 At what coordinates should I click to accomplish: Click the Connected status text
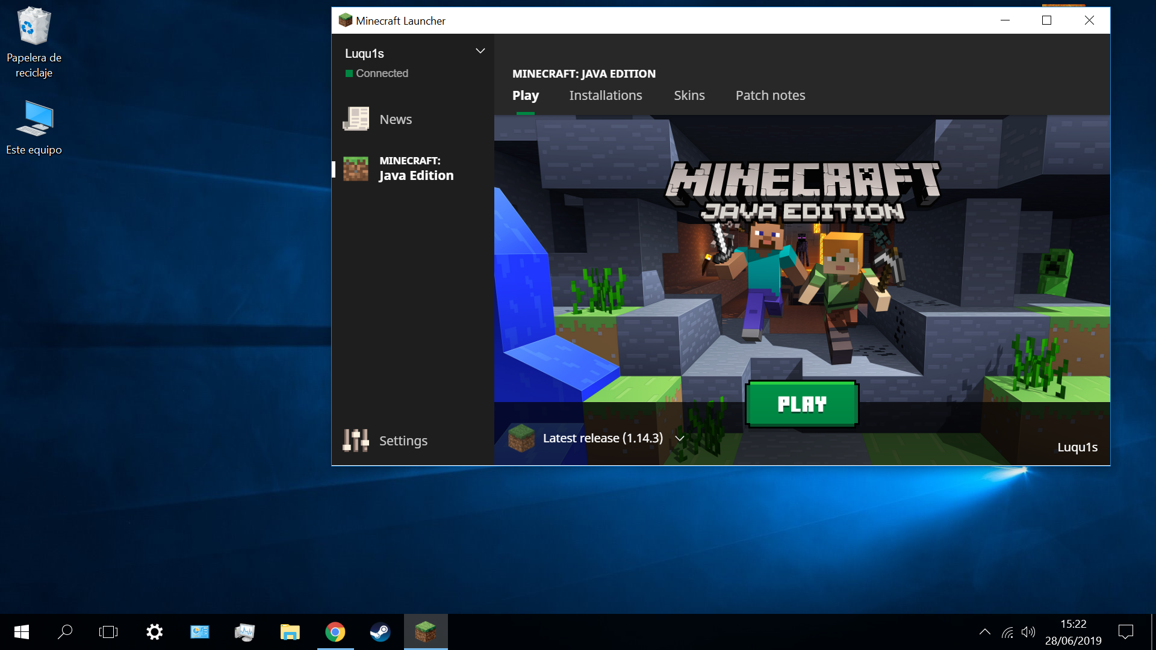(x=382, y=73)
